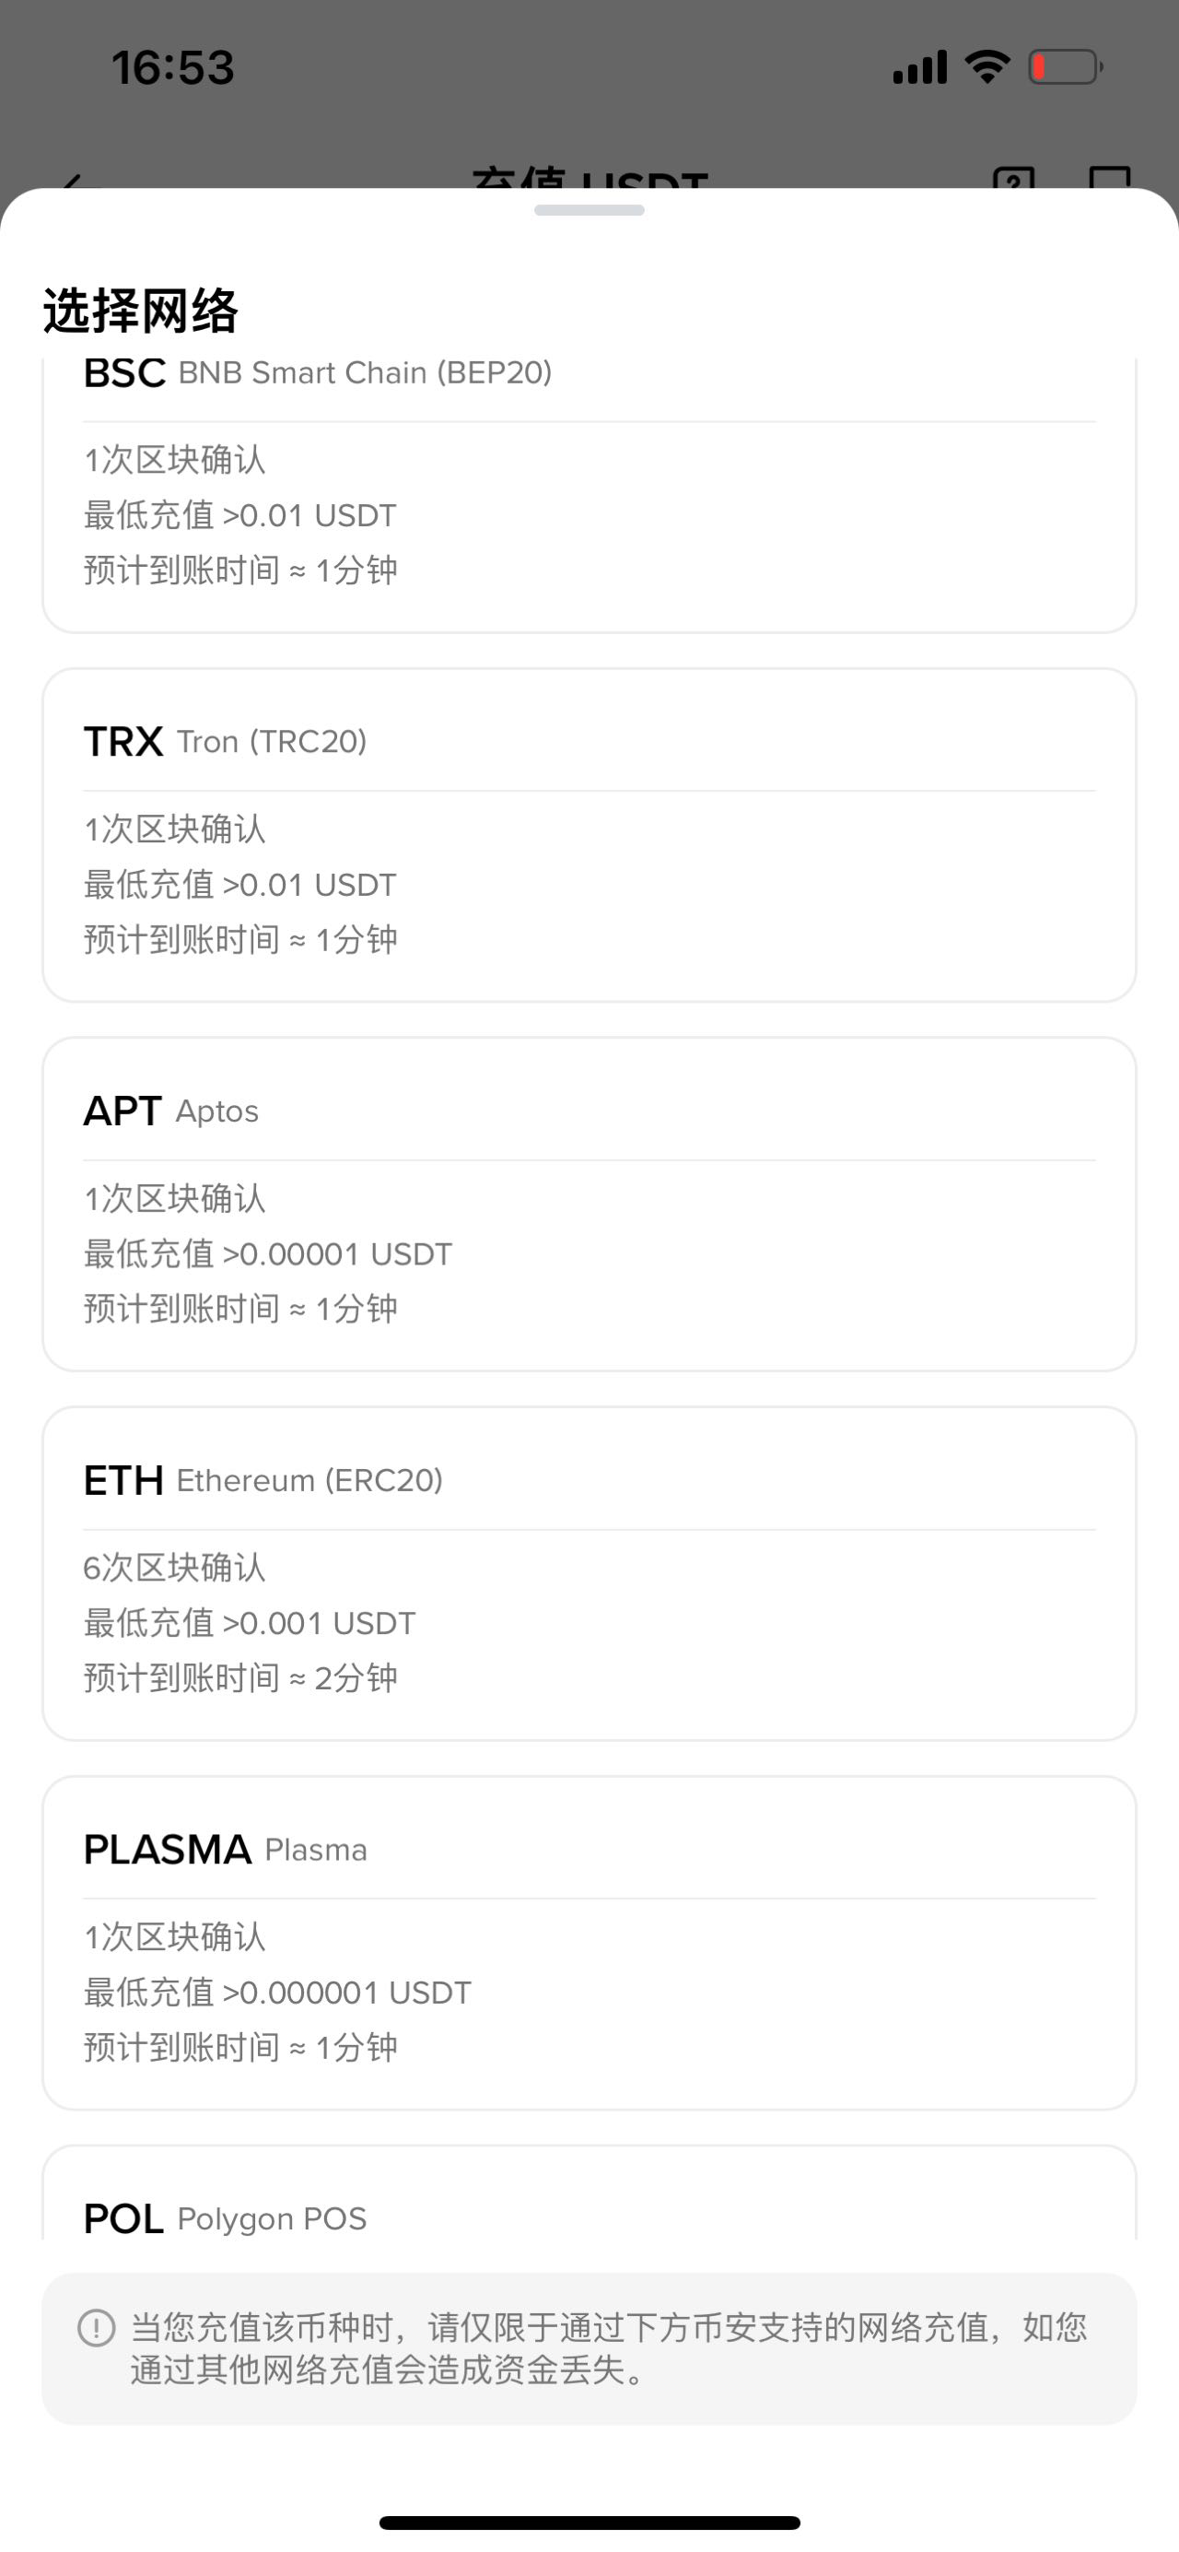1179x2552 pixels.
Task: Tap the home indicator bar at bottom
Action: (589, 2523)
